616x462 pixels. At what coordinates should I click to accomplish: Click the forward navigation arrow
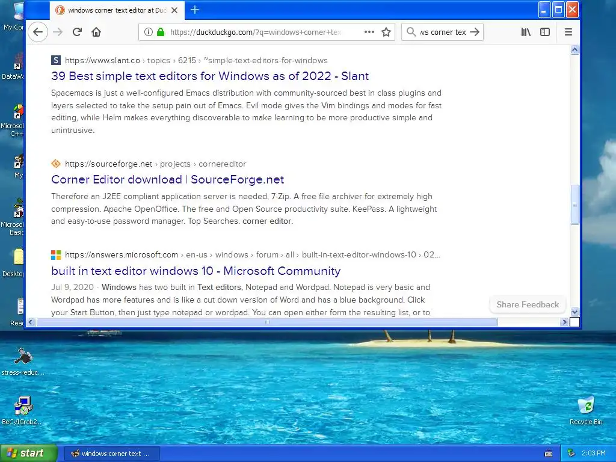[x=58, y=32]
